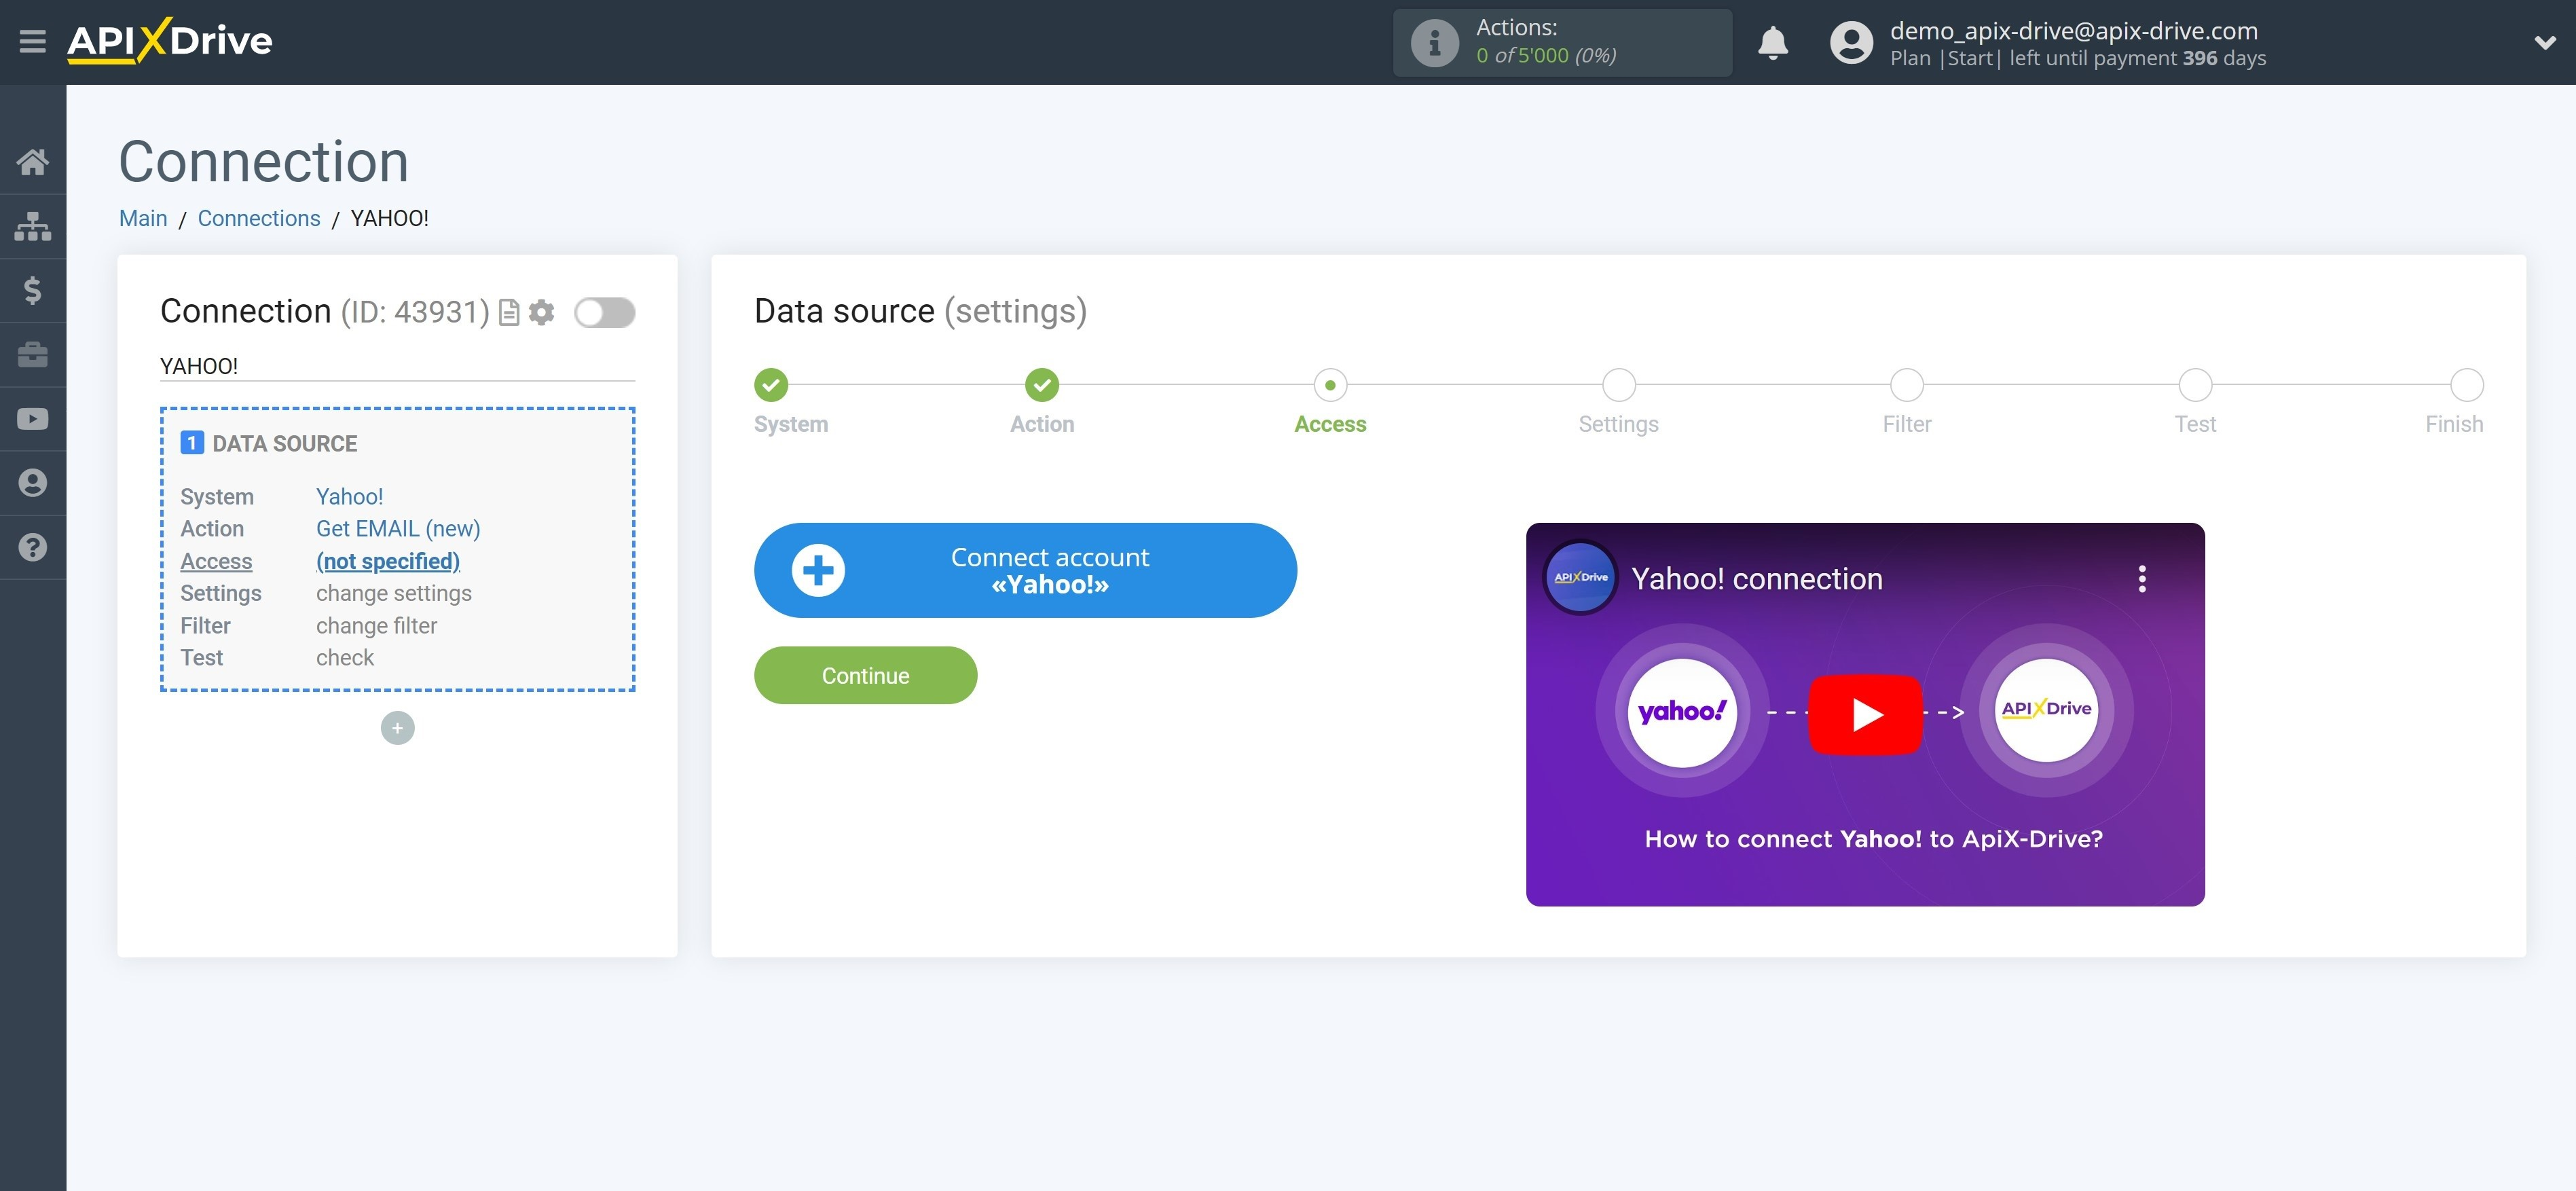This screenshot has width=2576, height=1191.
Task: Open the connections sitemap icon in sidebar
Action: point(33,226)
